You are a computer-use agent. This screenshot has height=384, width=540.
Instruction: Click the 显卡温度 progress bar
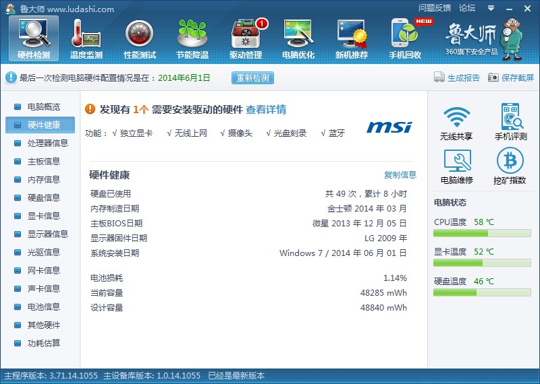[482, 263]
